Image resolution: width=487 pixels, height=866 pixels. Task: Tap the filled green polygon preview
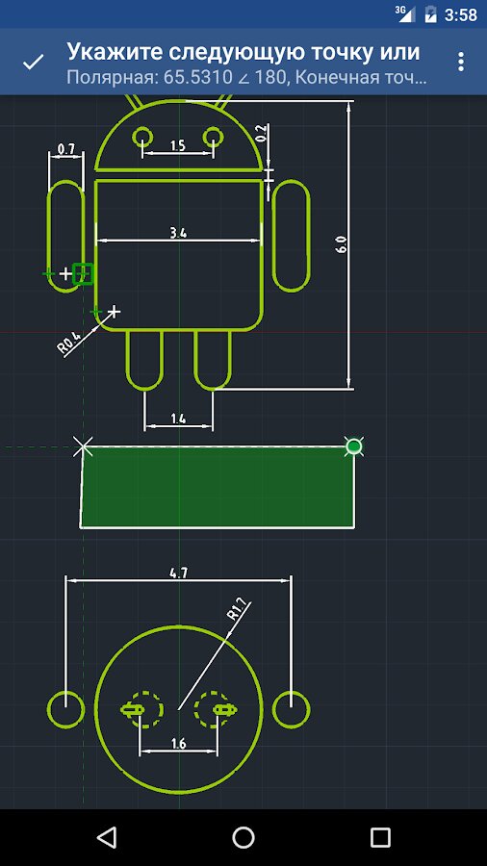[x=218, y=487]
